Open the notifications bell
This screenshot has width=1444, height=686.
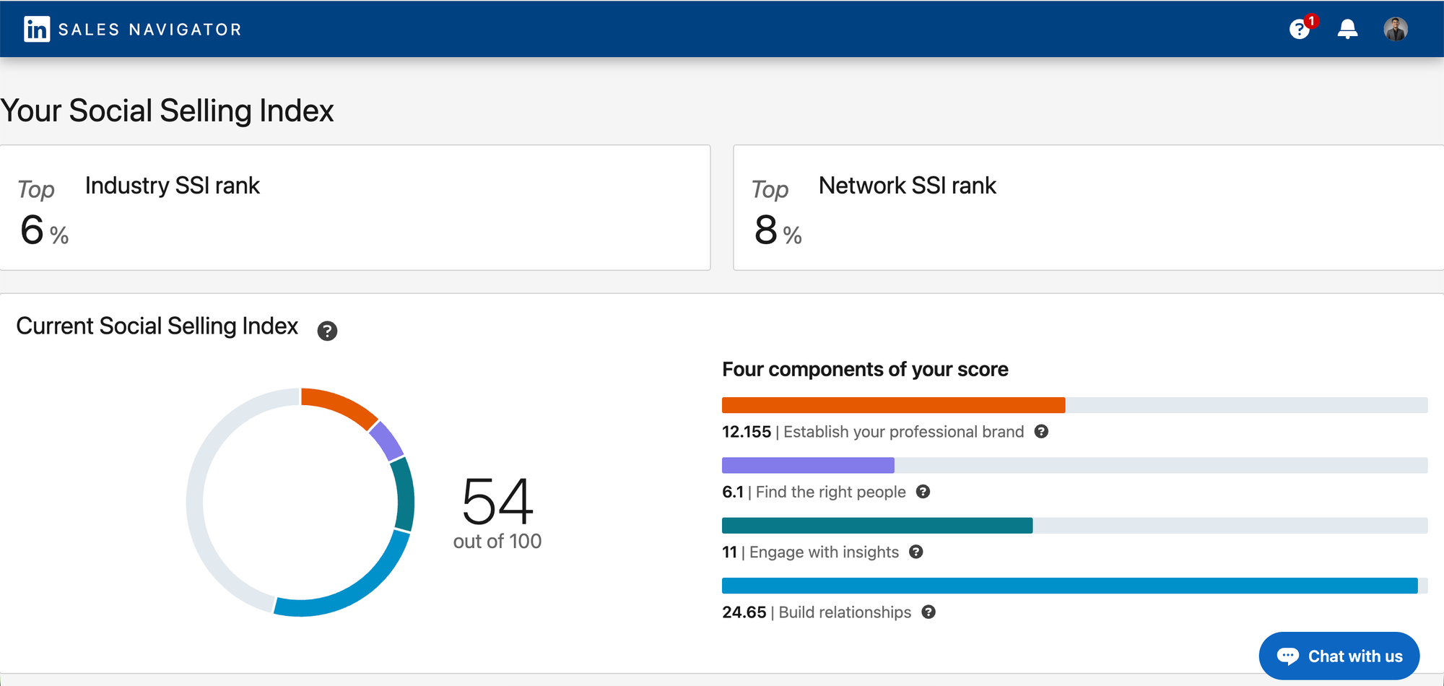click(1347, 30)
